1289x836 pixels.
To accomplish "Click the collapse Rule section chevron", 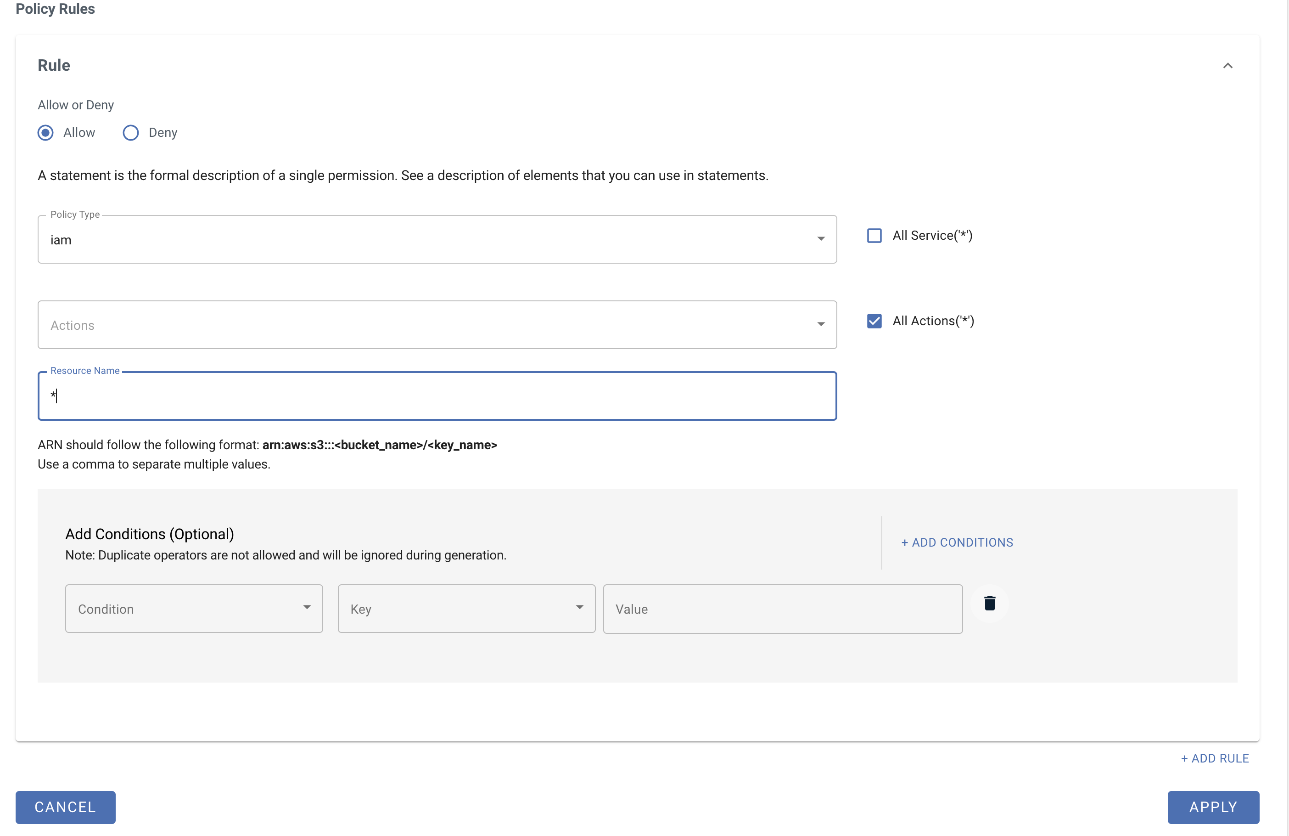I will [1228, 66].
